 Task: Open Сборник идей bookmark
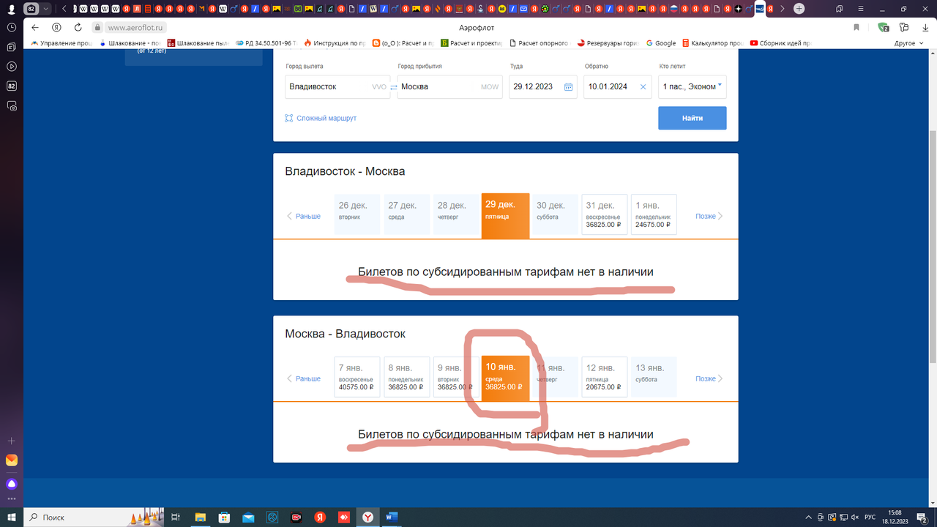(x=781, y=43)
